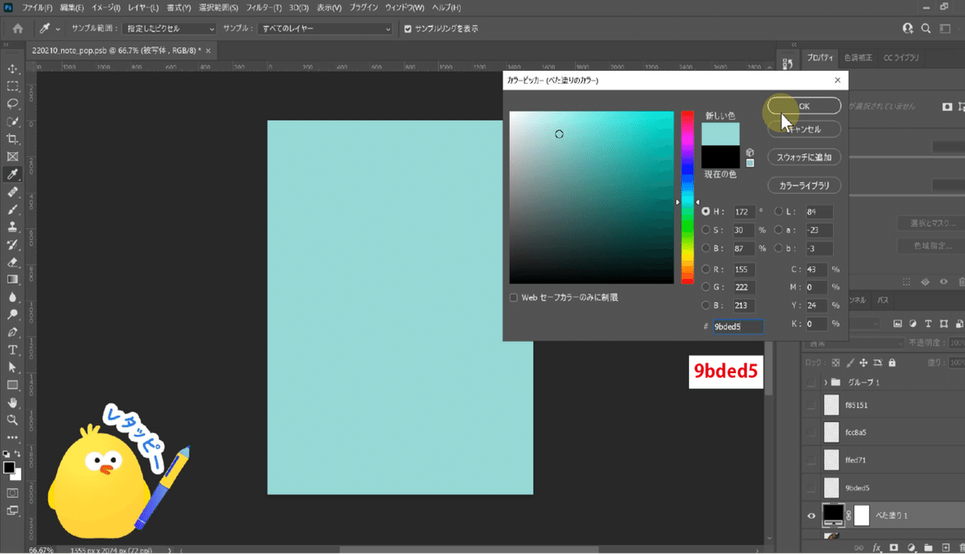Click the share/invite user icon

908,28
